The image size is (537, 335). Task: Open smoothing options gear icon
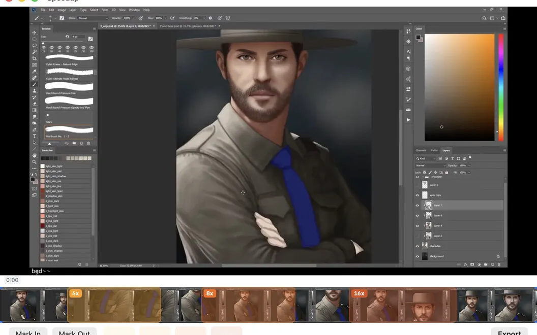[211, 18]
